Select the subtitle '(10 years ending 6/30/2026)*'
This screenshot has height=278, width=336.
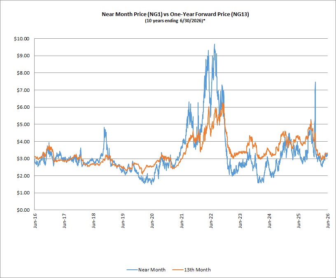coord(175,21)
